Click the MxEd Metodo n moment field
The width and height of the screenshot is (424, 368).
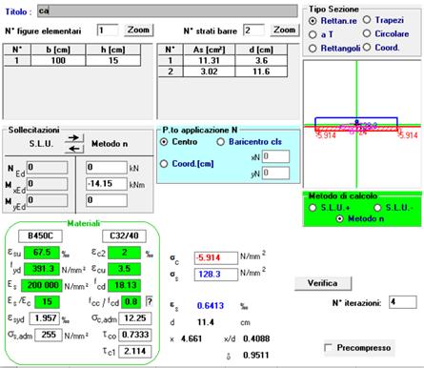coord(107,184)
